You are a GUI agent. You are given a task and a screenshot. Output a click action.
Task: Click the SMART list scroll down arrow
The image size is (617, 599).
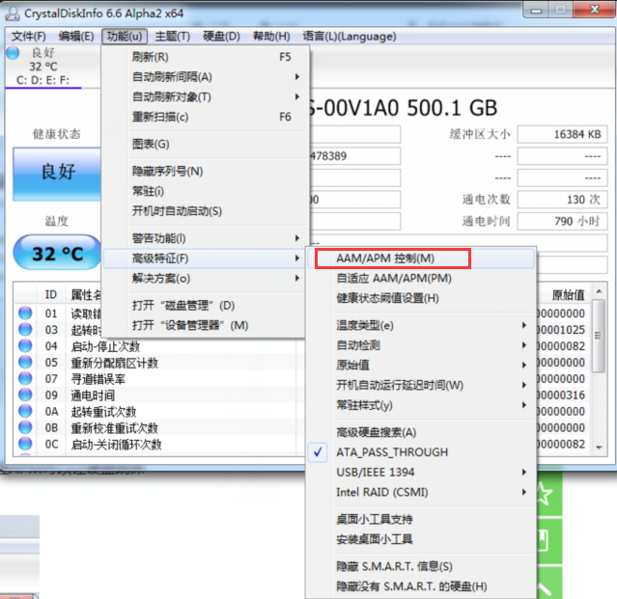[x=599, y=448]
